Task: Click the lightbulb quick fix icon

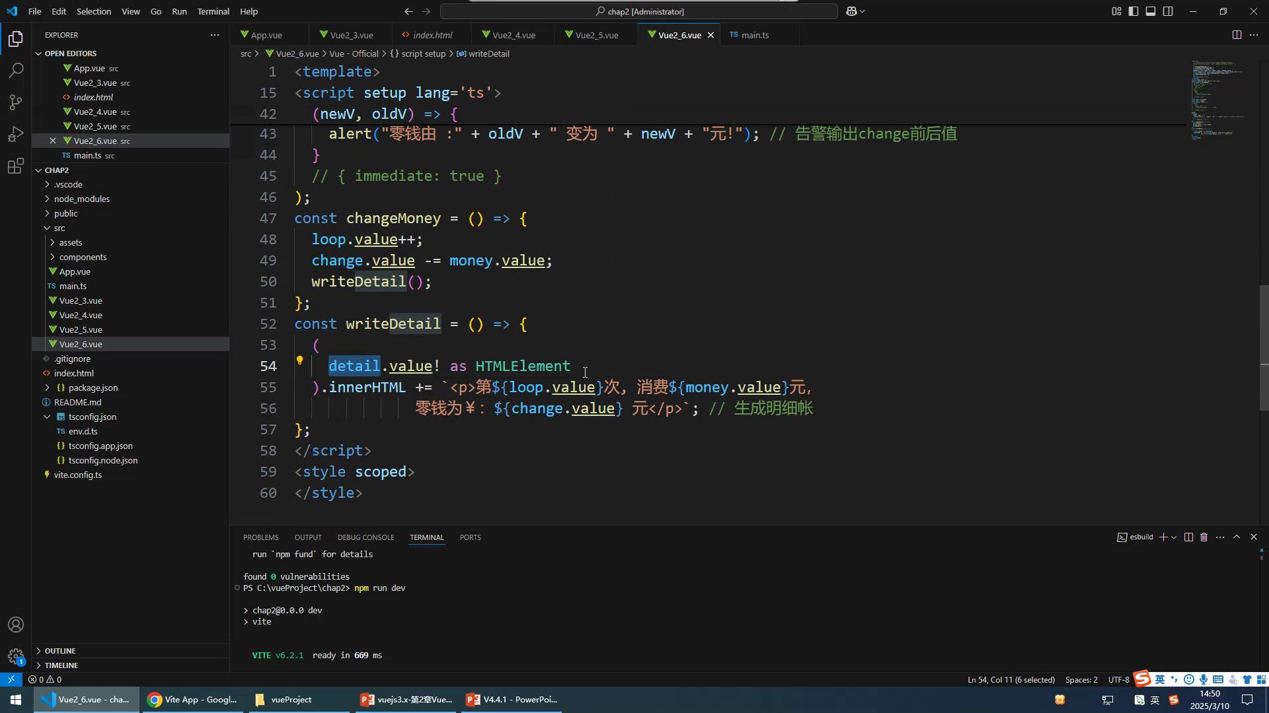Action: click(299, 360)
